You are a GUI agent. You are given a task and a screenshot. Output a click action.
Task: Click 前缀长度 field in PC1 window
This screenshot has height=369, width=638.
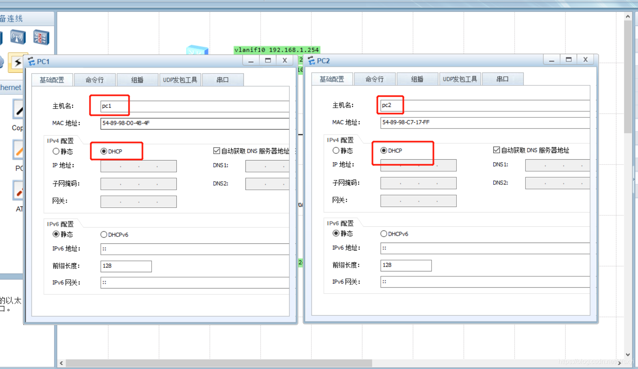[x=126, y=266]
